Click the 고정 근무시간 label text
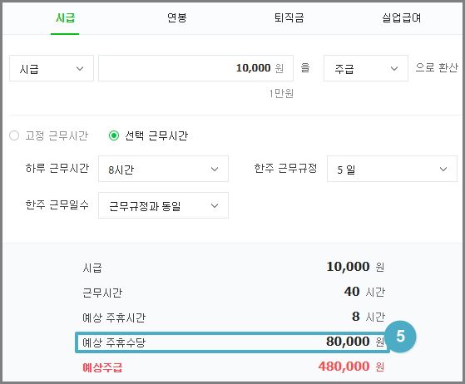 (x=57, y=135)
